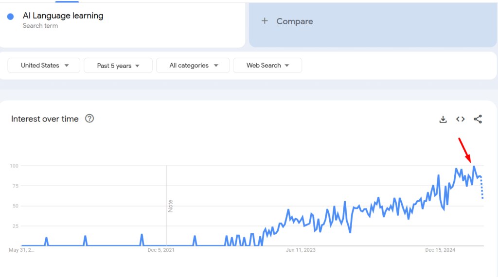Download the Interest over time data
The image size is (498, 277).
pyautogui.click(x=443, y=119)
